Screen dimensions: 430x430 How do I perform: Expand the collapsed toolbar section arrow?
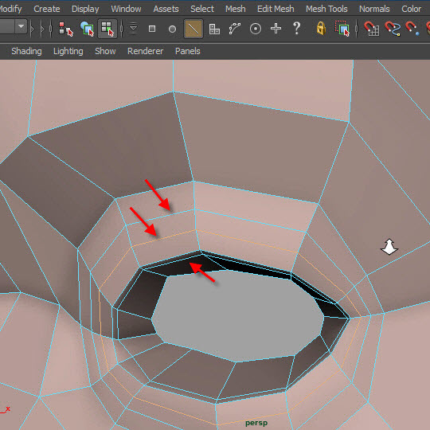click(x=33, y=29)
